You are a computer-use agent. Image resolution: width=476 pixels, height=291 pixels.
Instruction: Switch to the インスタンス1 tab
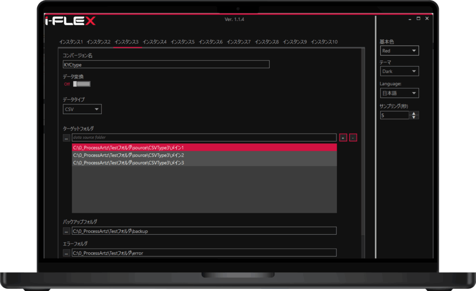71,42
